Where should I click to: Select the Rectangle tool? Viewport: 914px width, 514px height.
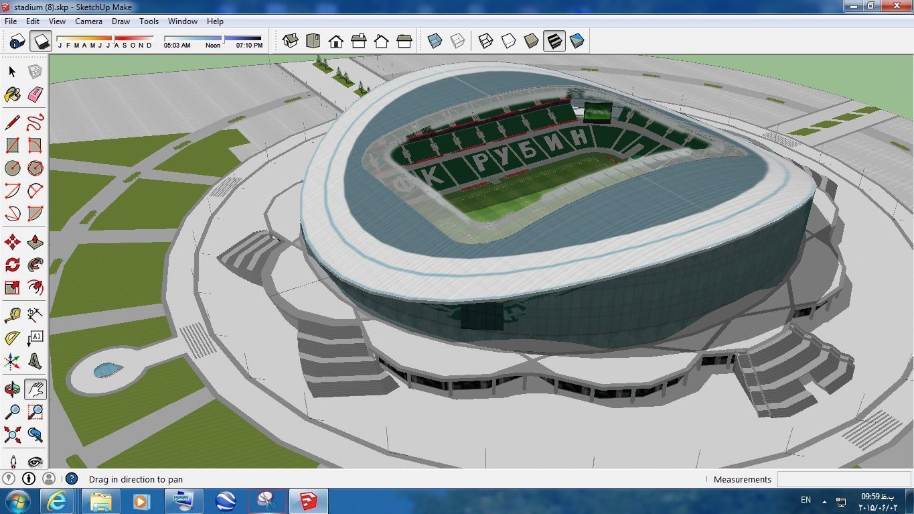[12, 145]
